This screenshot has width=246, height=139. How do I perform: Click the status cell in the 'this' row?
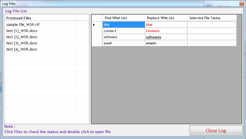click(x=212, y=24)
